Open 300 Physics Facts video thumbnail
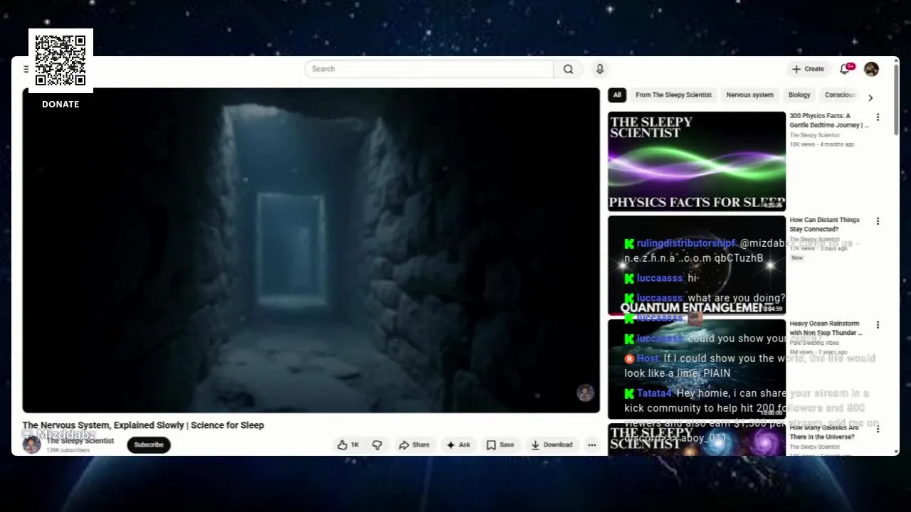The height and width of the screenshot is (512, 911). pos(697,161)
